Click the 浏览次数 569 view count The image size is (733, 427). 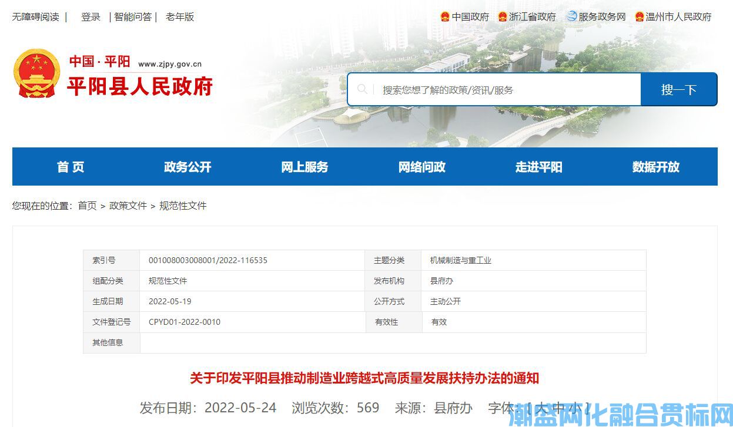[x=336, y=408]
